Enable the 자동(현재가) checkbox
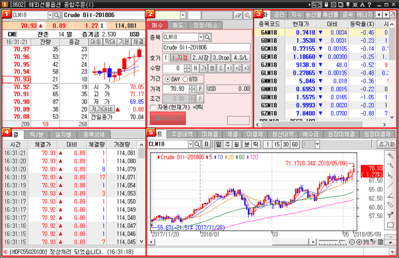The image size is (399, 258). tap(153, 107)
